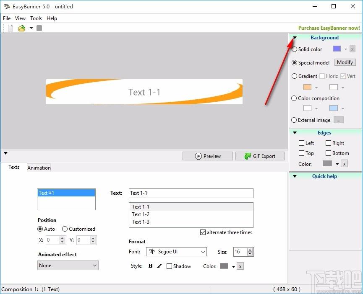The image size is (363, 294).
Task: Select the Solid color radio button
Action: [294, 49]
